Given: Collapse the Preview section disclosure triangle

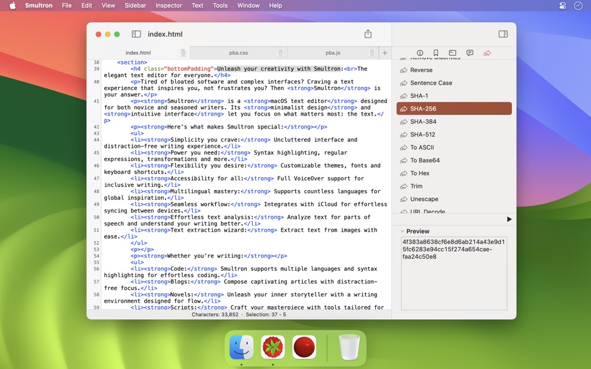Looking at the screenshot, I should (401, 231).
